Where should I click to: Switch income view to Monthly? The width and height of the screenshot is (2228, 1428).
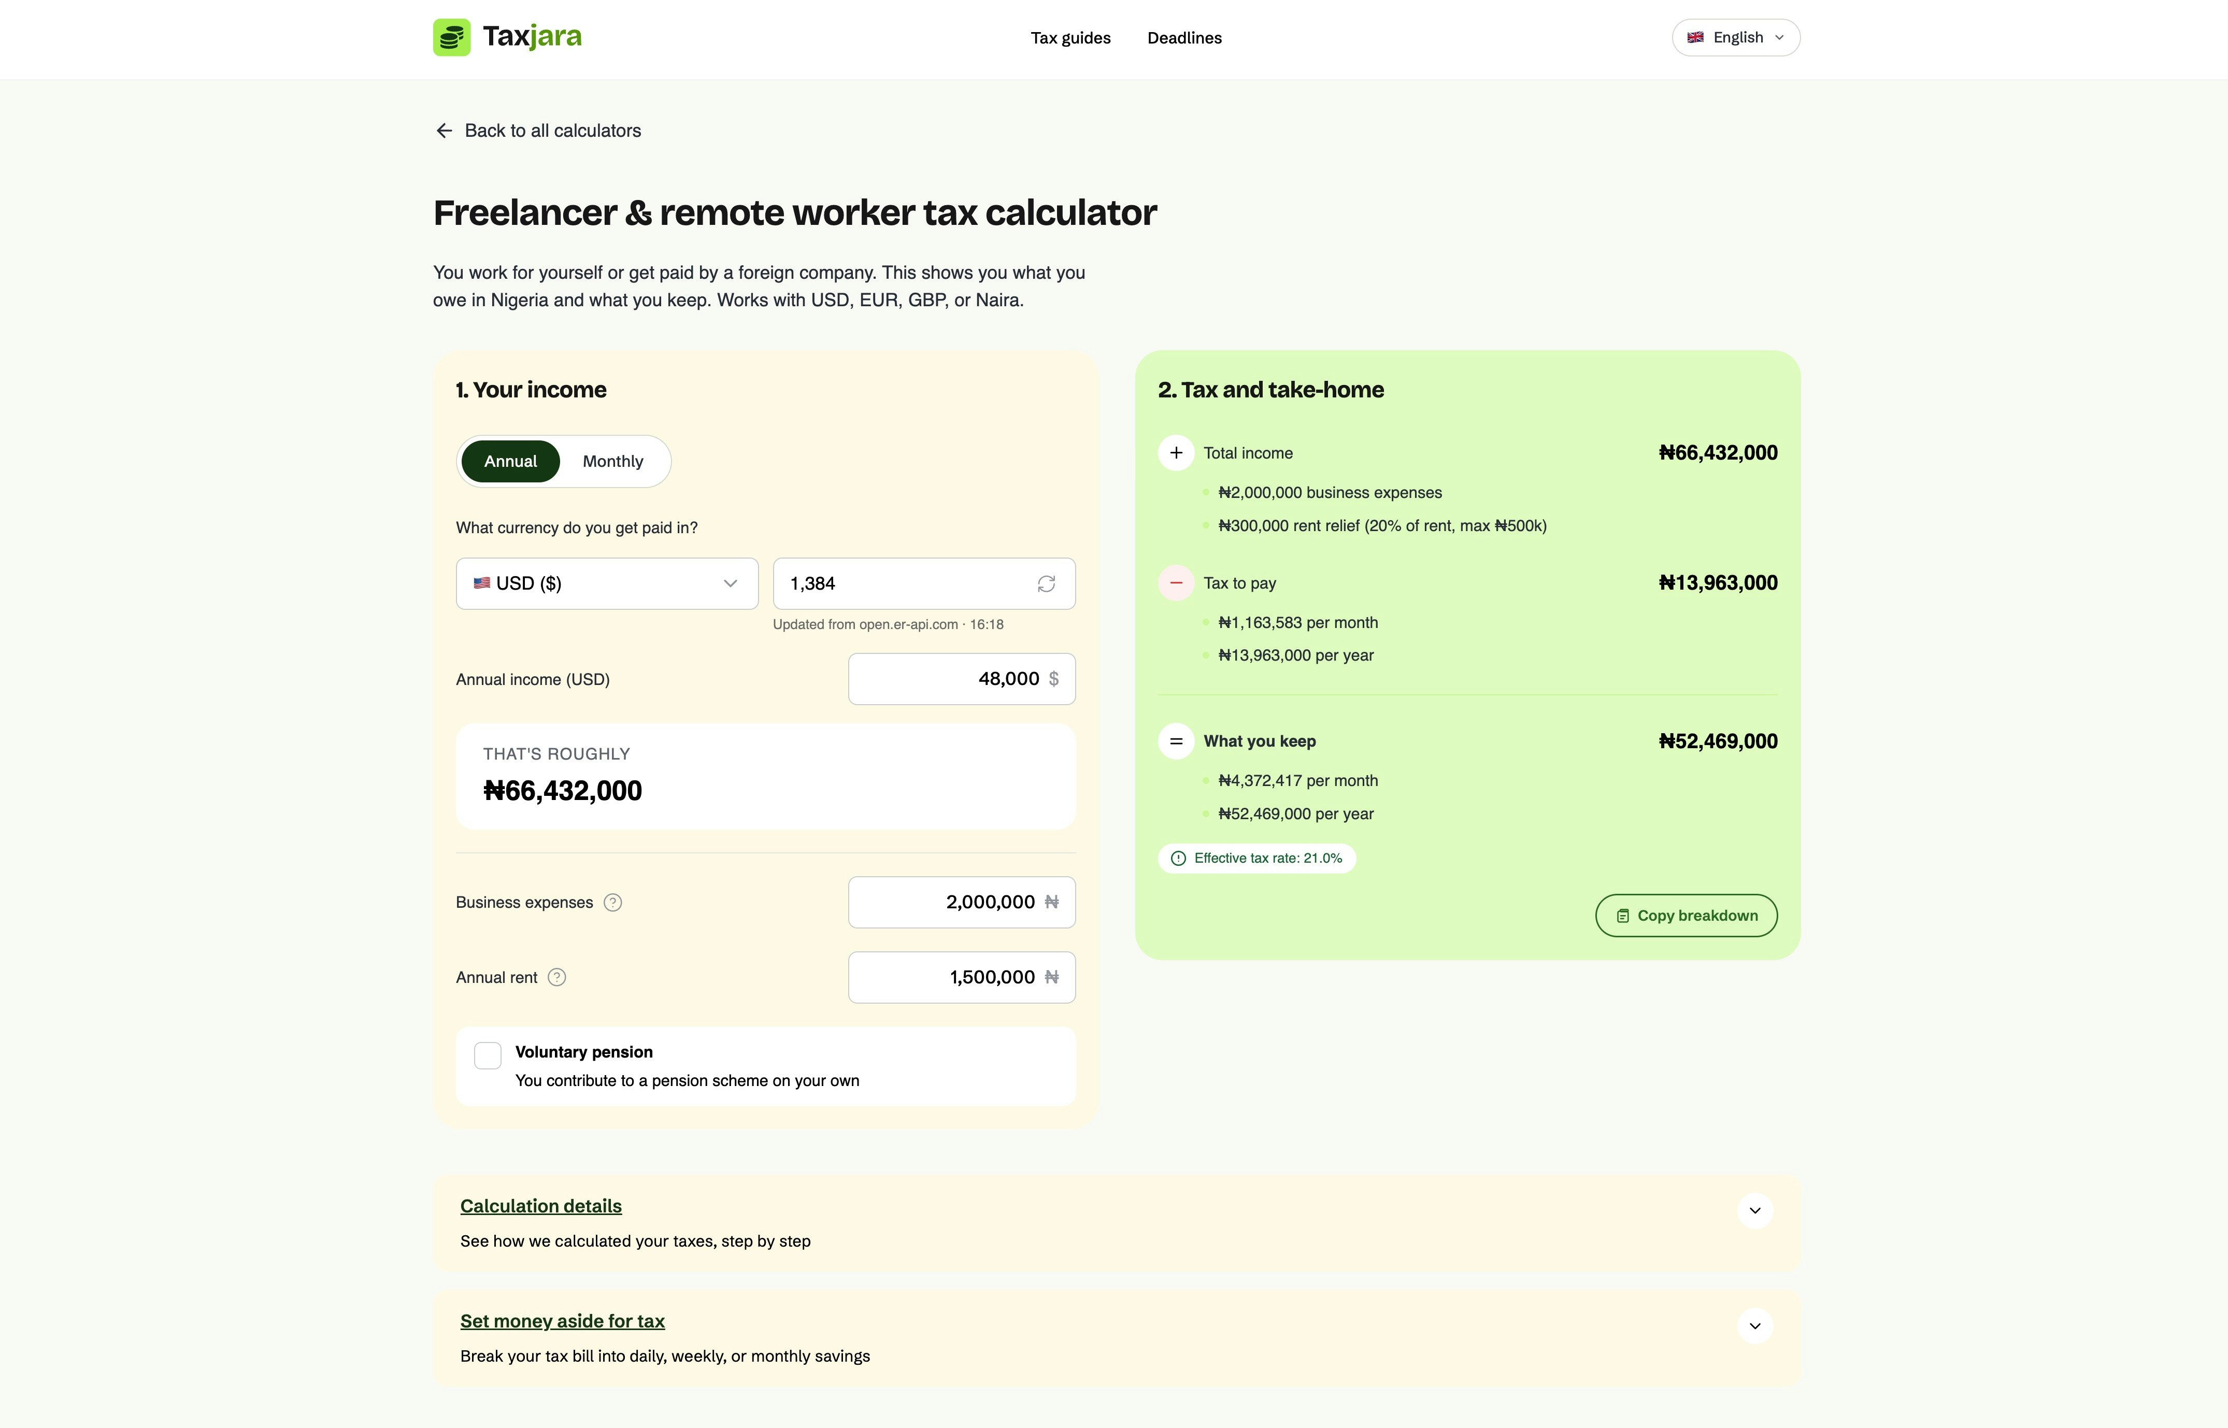pos(612,461)
